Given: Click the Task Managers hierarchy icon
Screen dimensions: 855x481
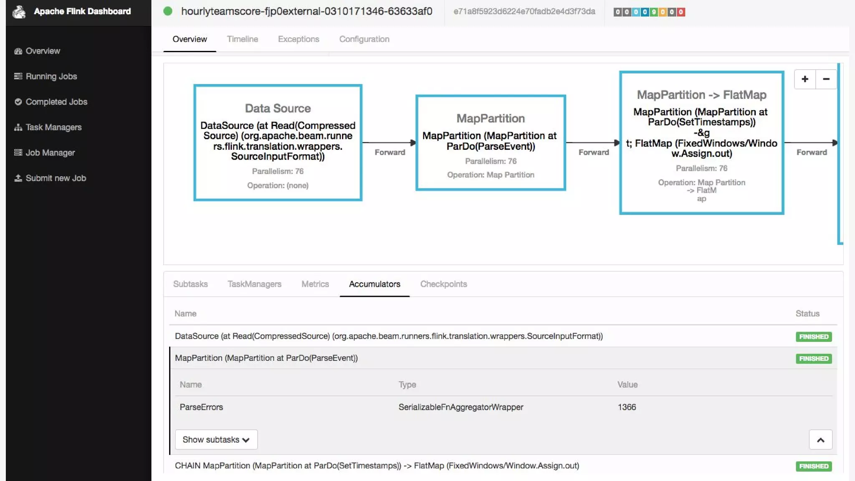Looking at the screenshot, I should tap(18, 127).
